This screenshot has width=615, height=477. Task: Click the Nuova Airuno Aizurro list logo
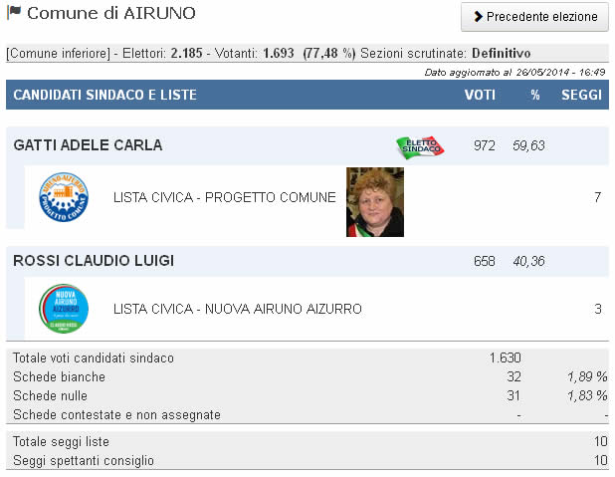(x=64, y=309)
